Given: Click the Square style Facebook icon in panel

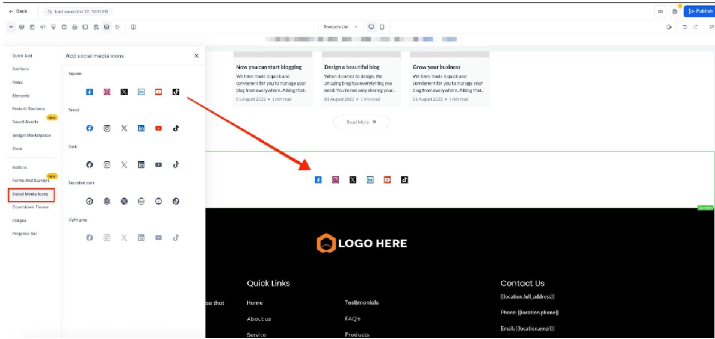Looking at the screenshot, I should point(90,92).
